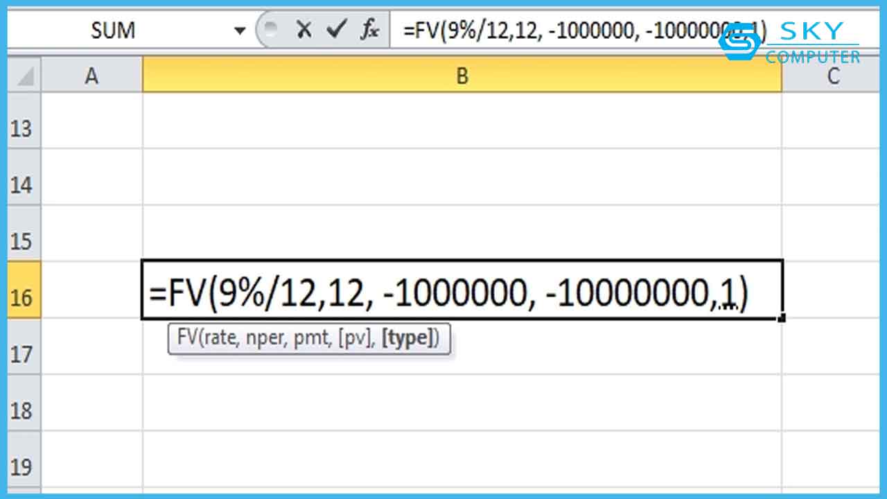
Task: Select cell B15
Action: [462, 234]
